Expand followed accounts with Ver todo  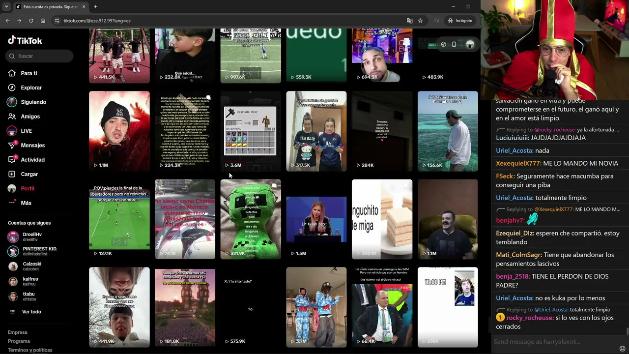(31, 312)
